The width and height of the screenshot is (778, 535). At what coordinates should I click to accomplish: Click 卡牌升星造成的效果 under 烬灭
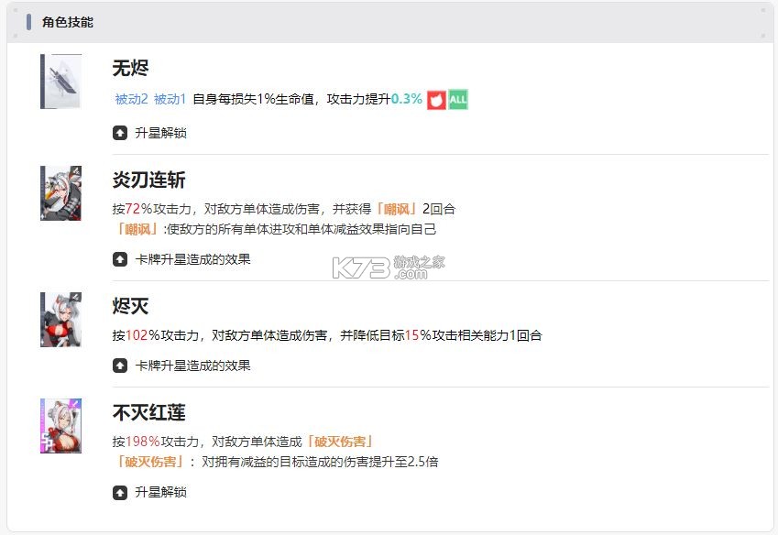[181, 366]
